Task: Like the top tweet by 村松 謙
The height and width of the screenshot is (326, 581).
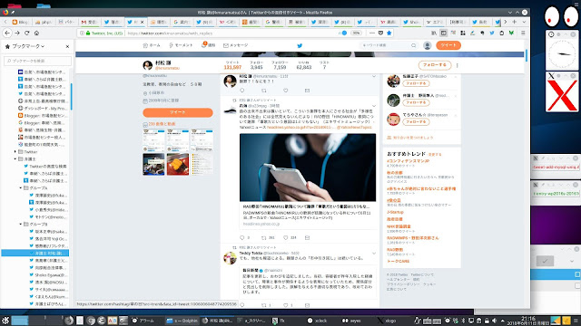Action: coord(286,91)
